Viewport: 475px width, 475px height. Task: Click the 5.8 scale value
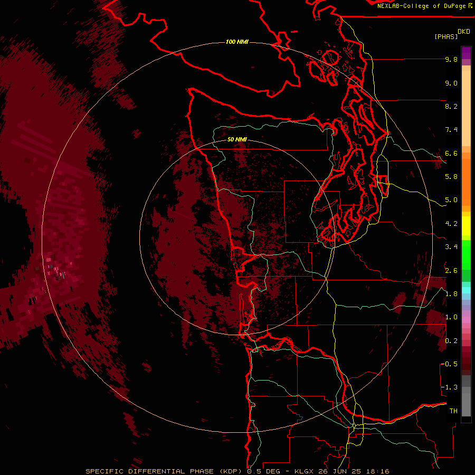pyautogui.click(x=451, y=177)
